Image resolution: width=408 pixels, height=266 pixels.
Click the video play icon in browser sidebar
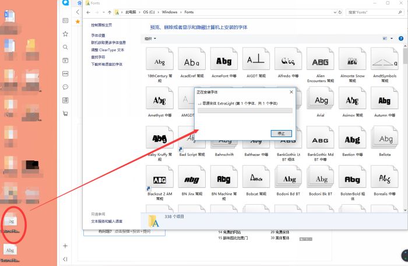(65, 61)
